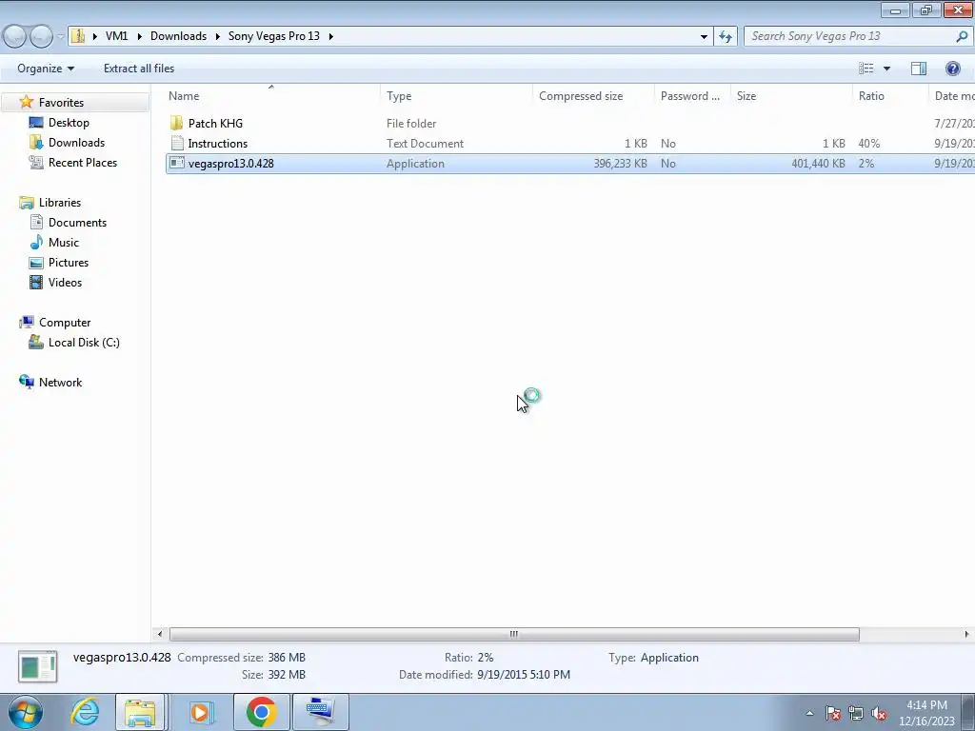975x731 pixels.
Task: Expand the arrow after VM1 breadcrumb
Action: click(139, 36)
